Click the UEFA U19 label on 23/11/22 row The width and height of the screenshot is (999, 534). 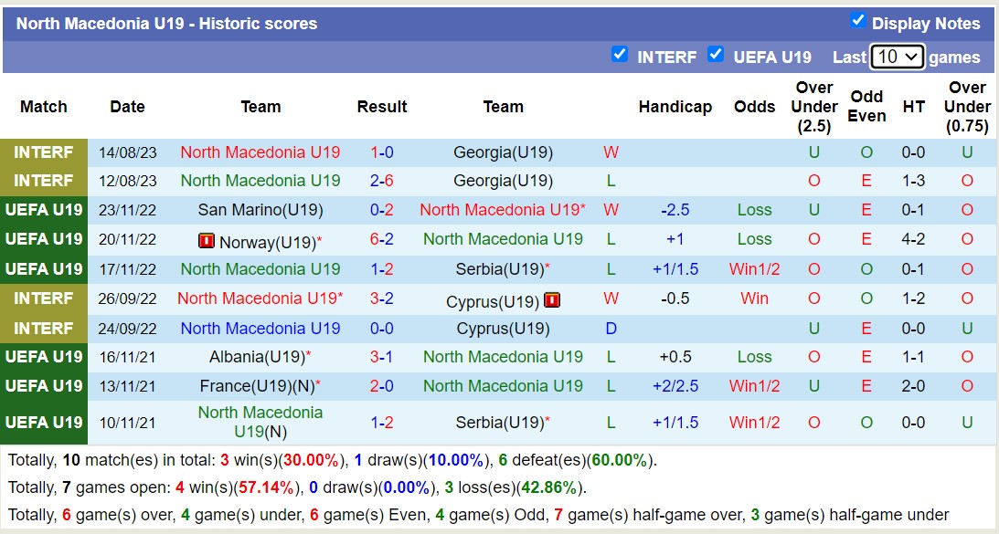pyautogui.click(x=44, y=210)
